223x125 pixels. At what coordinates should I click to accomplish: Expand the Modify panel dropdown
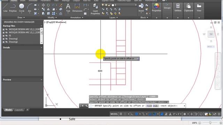tap(52, 17)
